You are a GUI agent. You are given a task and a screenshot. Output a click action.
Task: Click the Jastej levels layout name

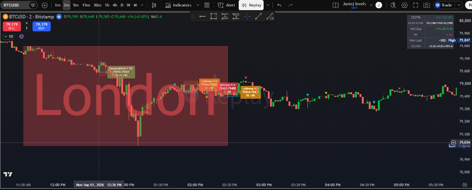[354, 4]
